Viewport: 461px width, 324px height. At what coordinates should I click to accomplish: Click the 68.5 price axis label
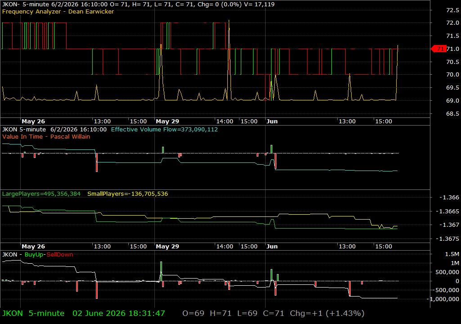click(x=452, y=113)
